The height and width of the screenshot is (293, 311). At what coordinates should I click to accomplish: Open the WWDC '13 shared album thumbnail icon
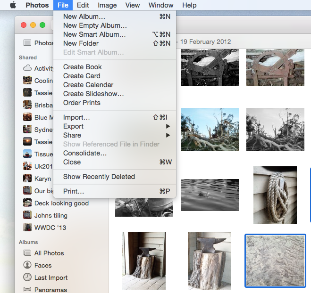(x=27, y=228)
